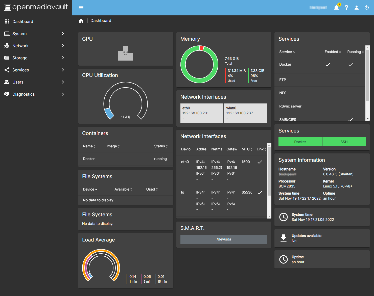Click the hamburger menu icon

tap(81, 8)
